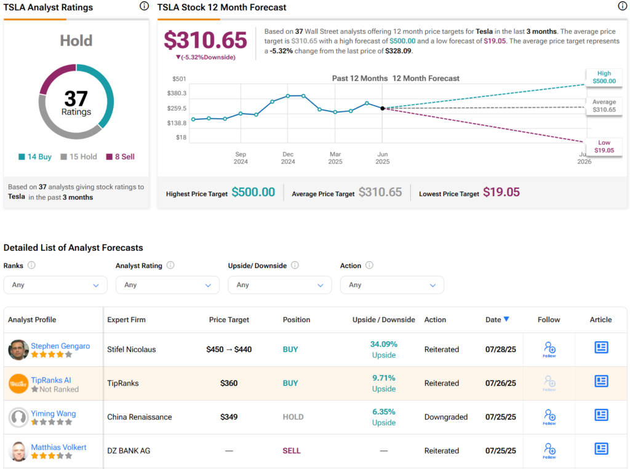
Task: Follow analyst Yiming Wang
Action: pyautogui.click(x=549, y=417)
